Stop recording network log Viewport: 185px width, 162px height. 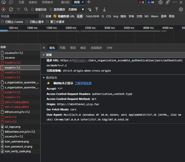click(3, 9)
